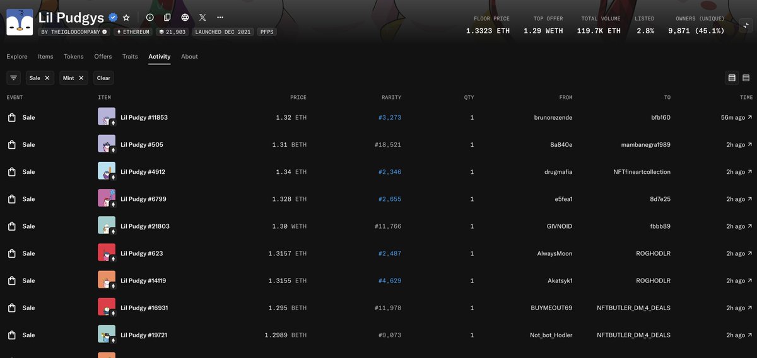Viewport: 757px width, 358px height.
Task: Click price 1.30 WETH for Lil Pudgy #21803
Action: [290, 226]
